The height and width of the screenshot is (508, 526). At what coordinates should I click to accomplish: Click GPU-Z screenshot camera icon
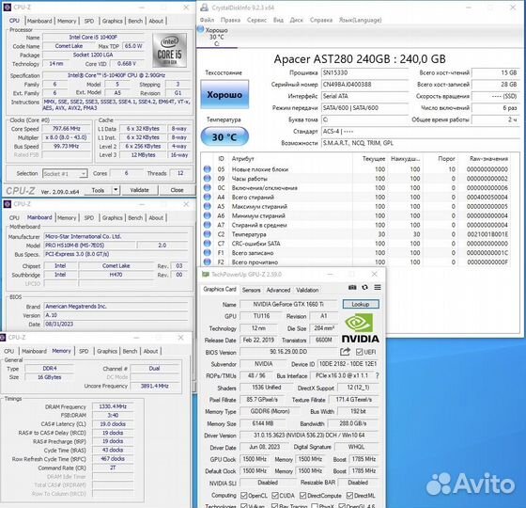pos(352,287)
